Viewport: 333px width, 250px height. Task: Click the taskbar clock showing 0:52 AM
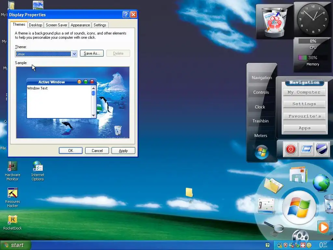(324, 245)
